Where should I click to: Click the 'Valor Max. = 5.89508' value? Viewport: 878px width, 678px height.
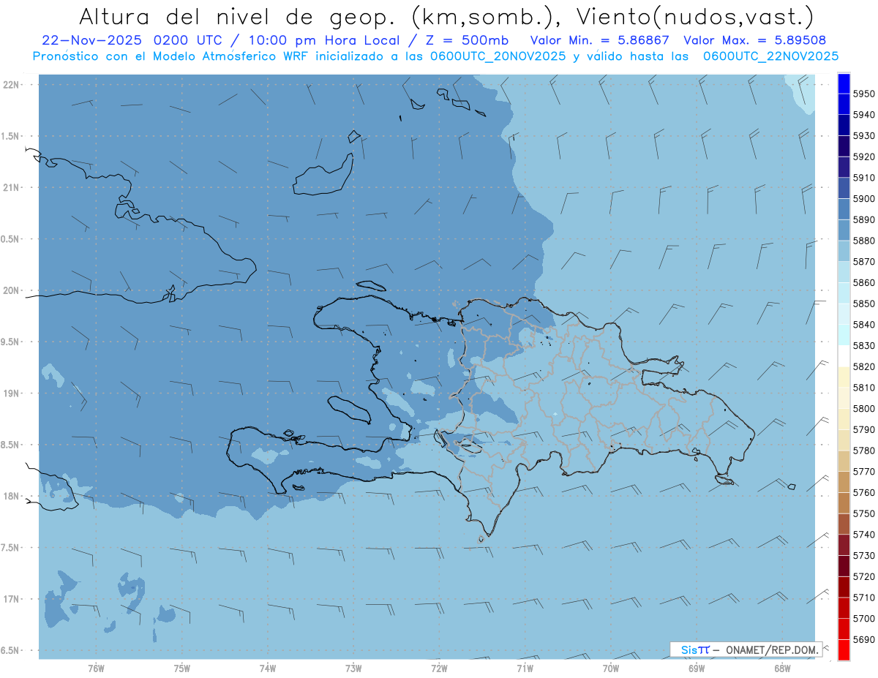[756, 40]
